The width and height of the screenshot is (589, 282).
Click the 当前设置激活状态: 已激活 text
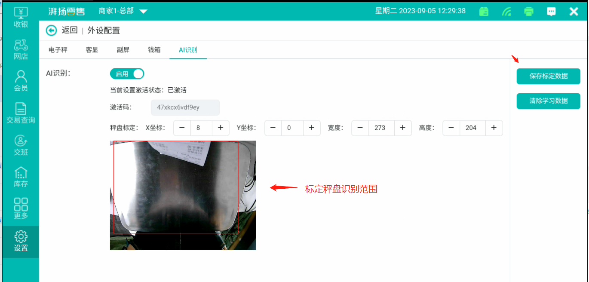tap(148, 90)
